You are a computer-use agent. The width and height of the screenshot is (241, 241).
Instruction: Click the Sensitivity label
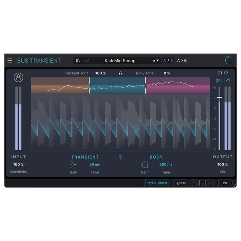(x=18, y=172)
